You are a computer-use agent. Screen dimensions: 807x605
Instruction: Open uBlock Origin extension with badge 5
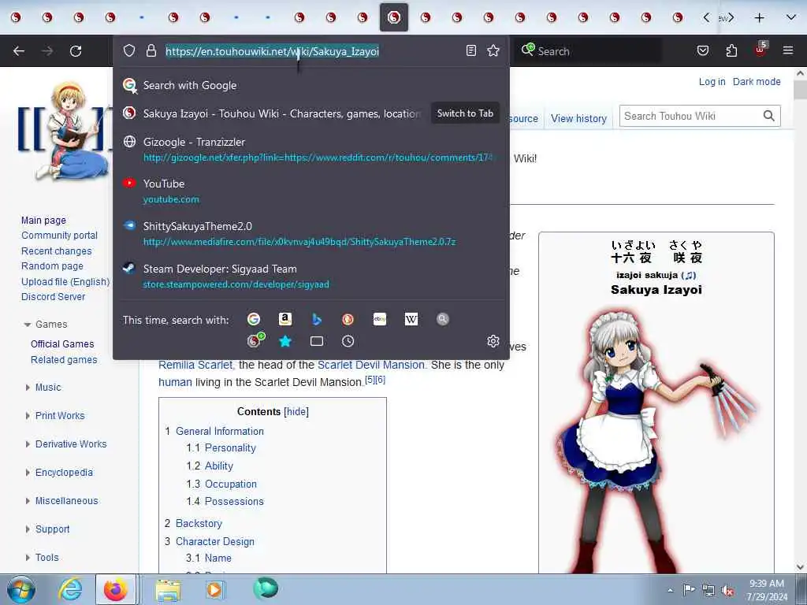point(761,50)
